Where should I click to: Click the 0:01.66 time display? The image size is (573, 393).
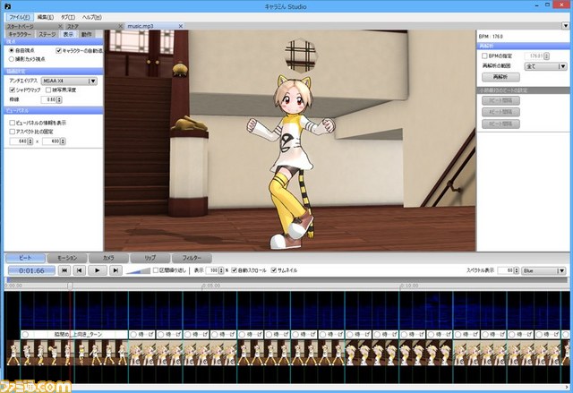pyautogui.click(x=32, y=270)
